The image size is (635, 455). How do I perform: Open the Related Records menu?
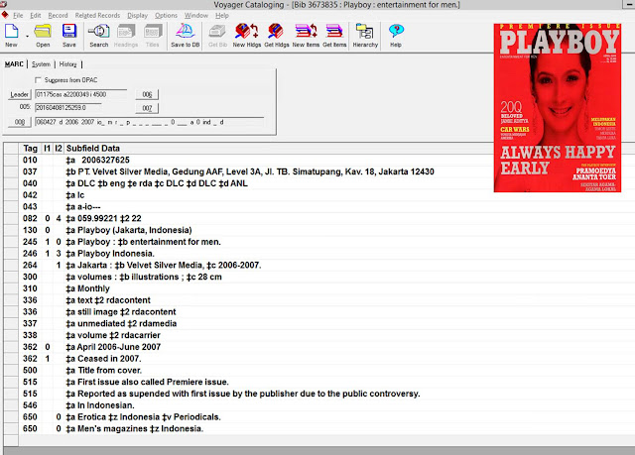point(97,16)
